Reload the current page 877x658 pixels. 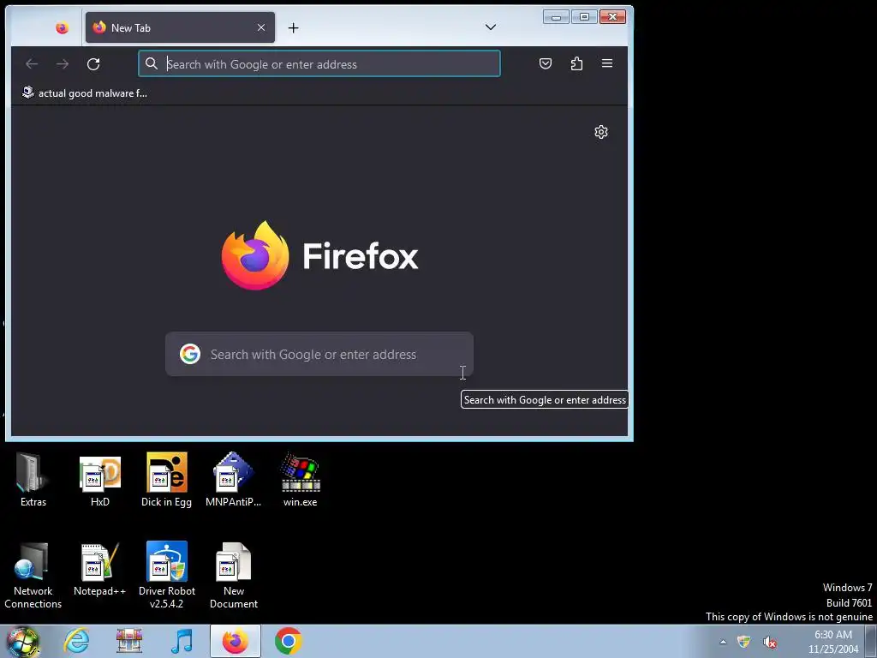pyautogui.click(x=93, y=63)
